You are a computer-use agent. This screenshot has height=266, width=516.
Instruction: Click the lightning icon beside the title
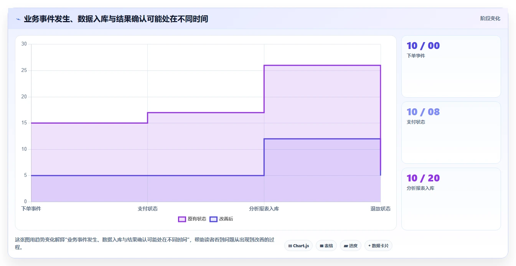18,19
